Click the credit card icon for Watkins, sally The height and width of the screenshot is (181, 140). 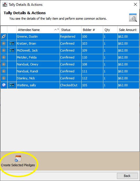[12, 85]
